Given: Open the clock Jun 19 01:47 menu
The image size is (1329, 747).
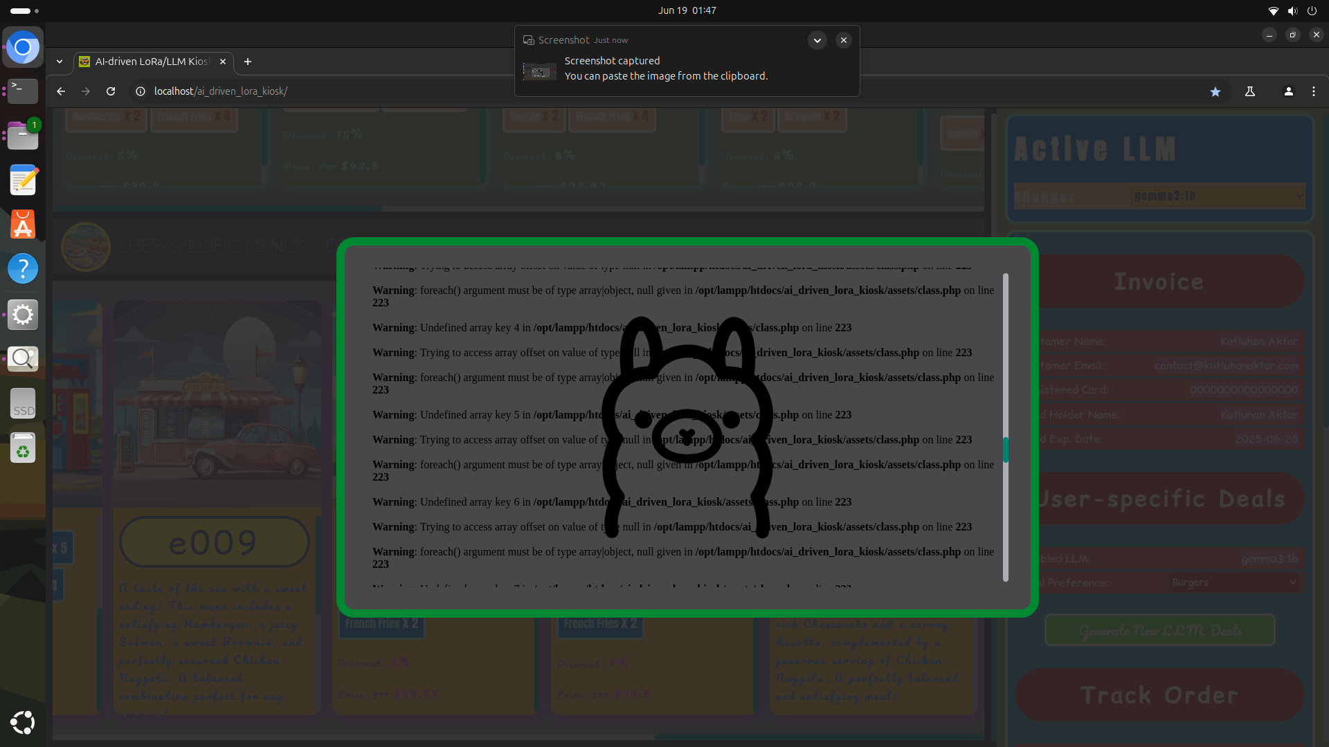Looking at the screenshot, I should click(687, 10).
